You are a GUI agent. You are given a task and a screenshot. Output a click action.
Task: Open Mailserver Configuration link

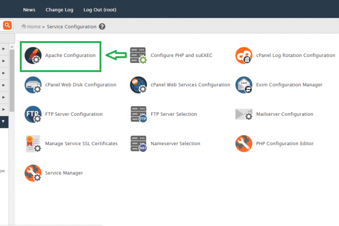(284, 114)
